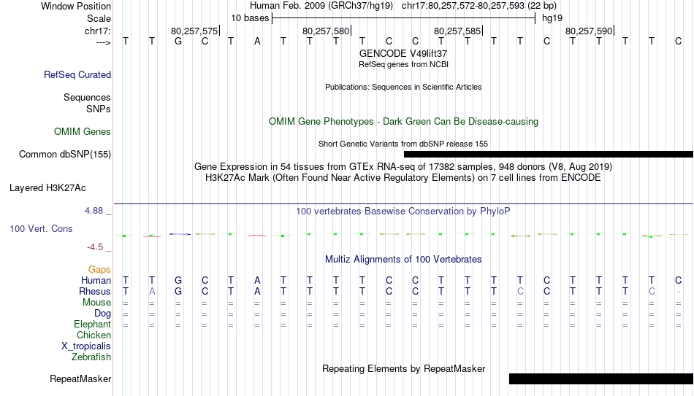Viewport: 694px width, 396px height.
Task: Click the Sequences track label
Action: [87, 97]
